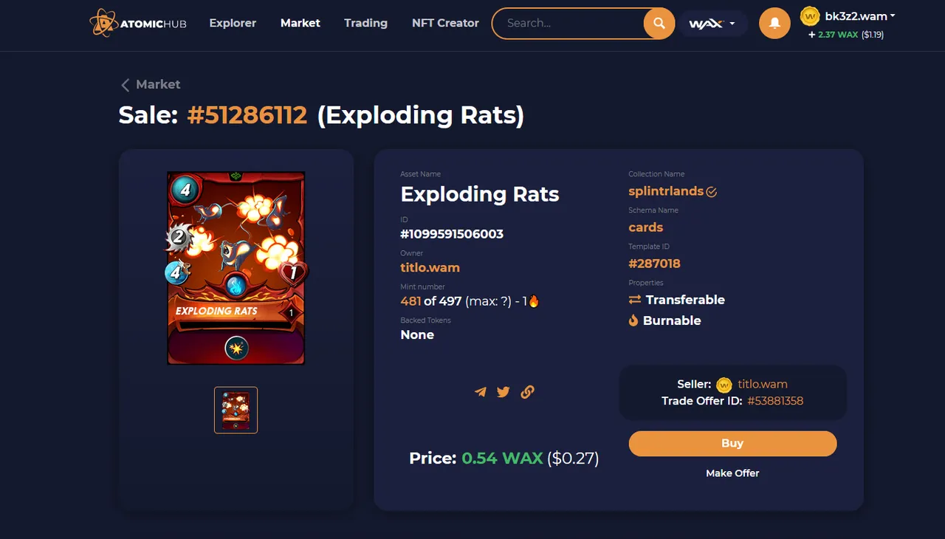Open the splintrlands collection link

(x=666, y=191)
